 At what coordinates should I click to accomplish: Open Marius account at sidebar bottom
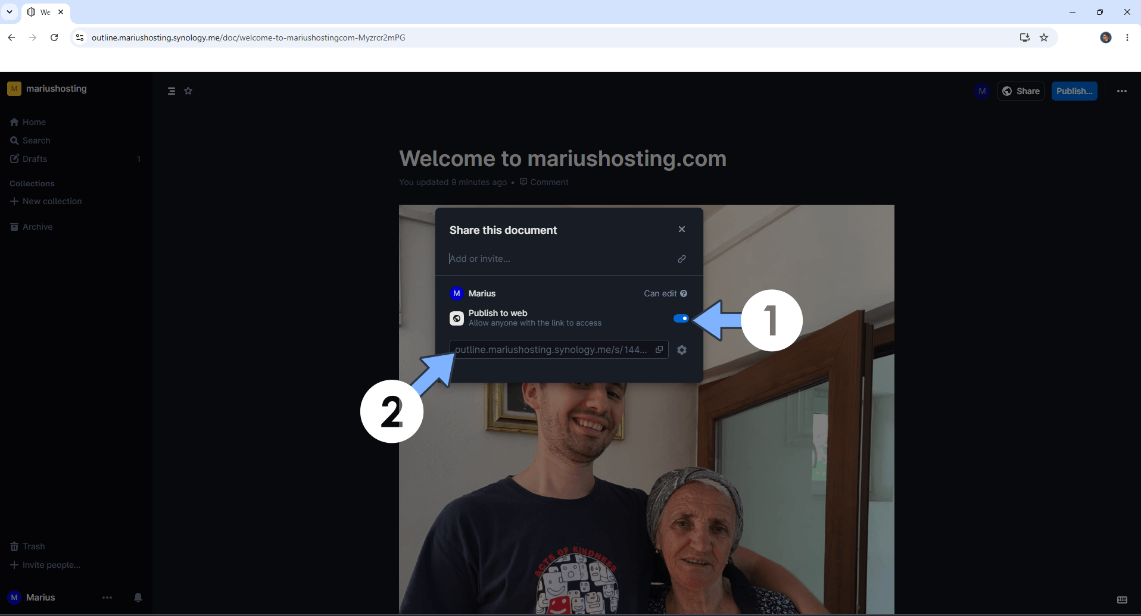pos(33,598)
